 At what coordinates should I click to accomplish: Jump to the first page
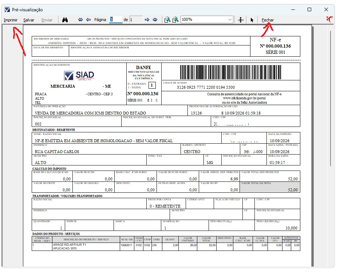[80, 20]
